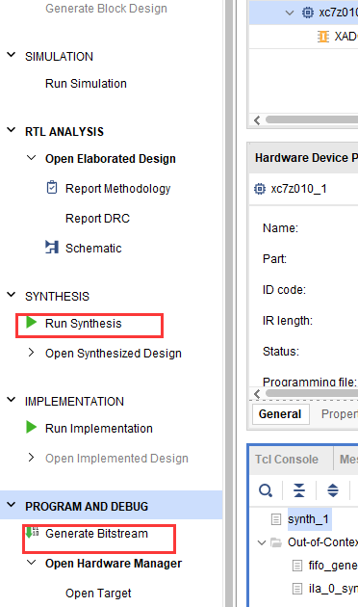
Task: Click Open Hardware Manager label
Action: coord(114,564)
